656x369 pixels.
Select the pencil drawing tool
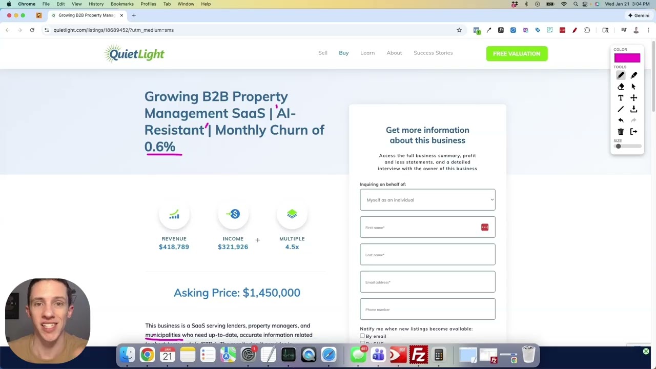point(621,75)
